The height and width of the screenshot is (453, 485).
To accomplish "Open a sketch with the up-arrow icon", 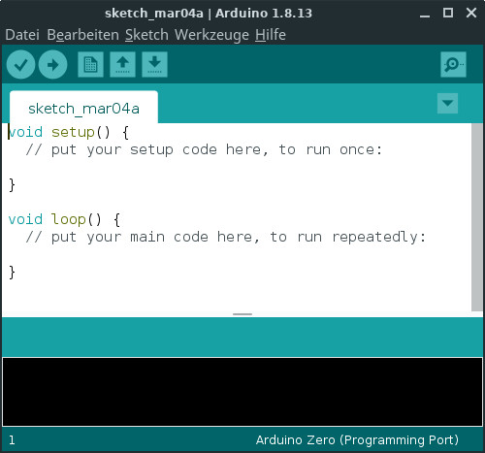I will click(122, 65).
